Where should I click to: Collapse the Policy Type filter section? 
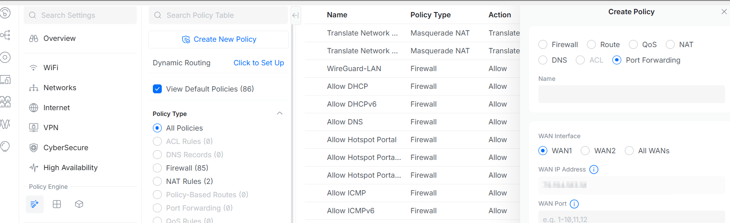coord(279,114)
